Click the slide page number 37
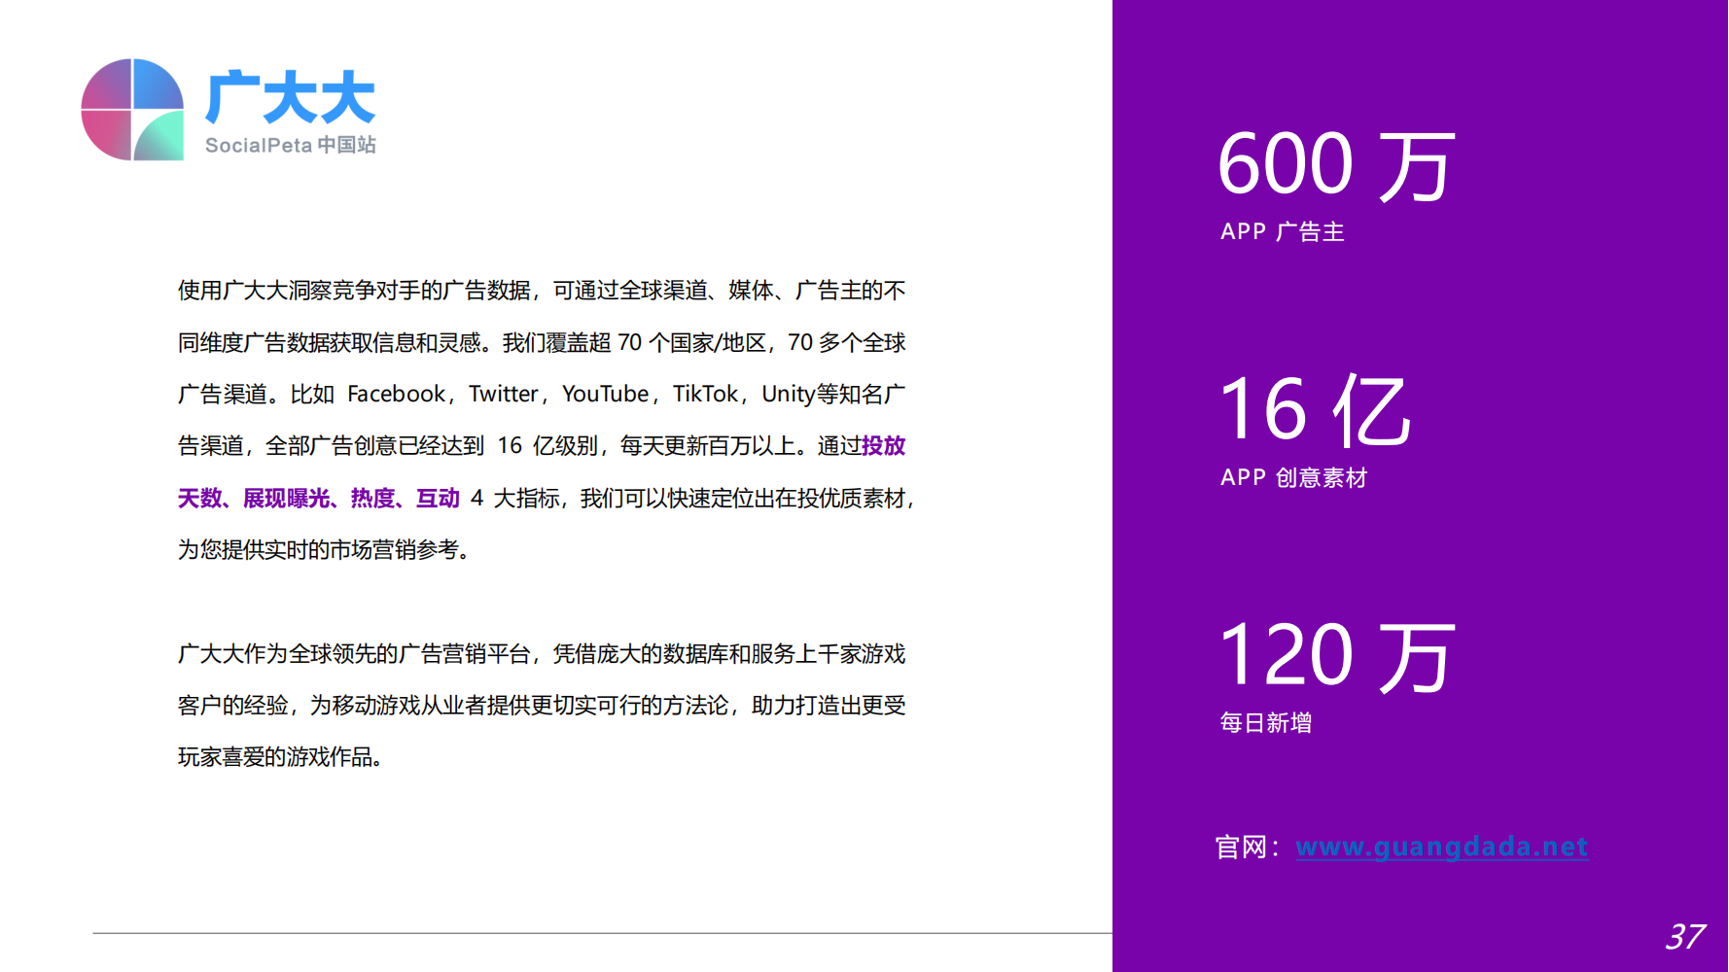1729x972 pixels. coord(1683,936)
